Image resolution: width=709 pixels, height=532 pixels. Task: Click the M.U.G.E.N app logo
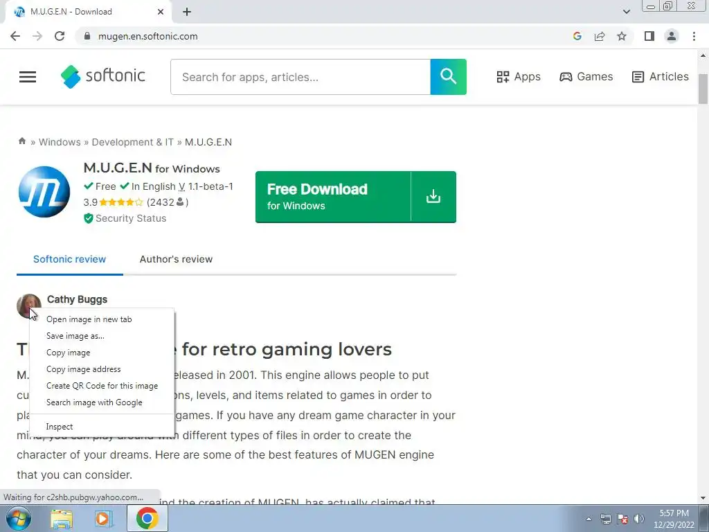44,192
